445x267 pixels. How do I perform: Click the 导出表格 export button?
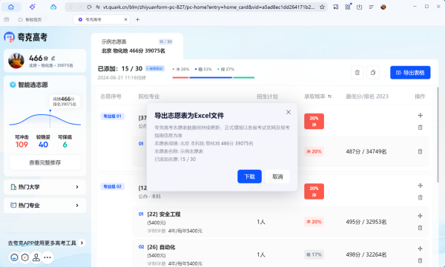pos(410,73)
